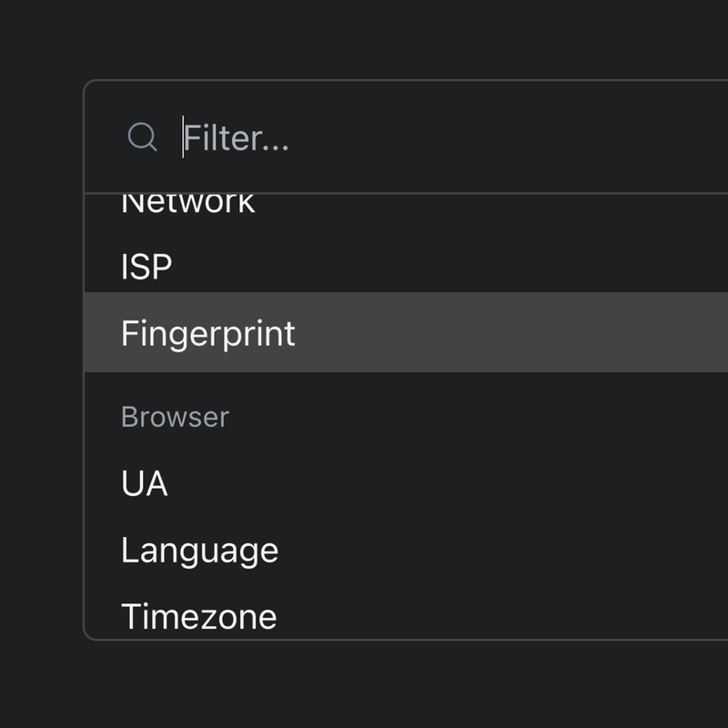Viewport: 728px width, 728px height.
Task: Click the Browser section label text
Action: 175,417
